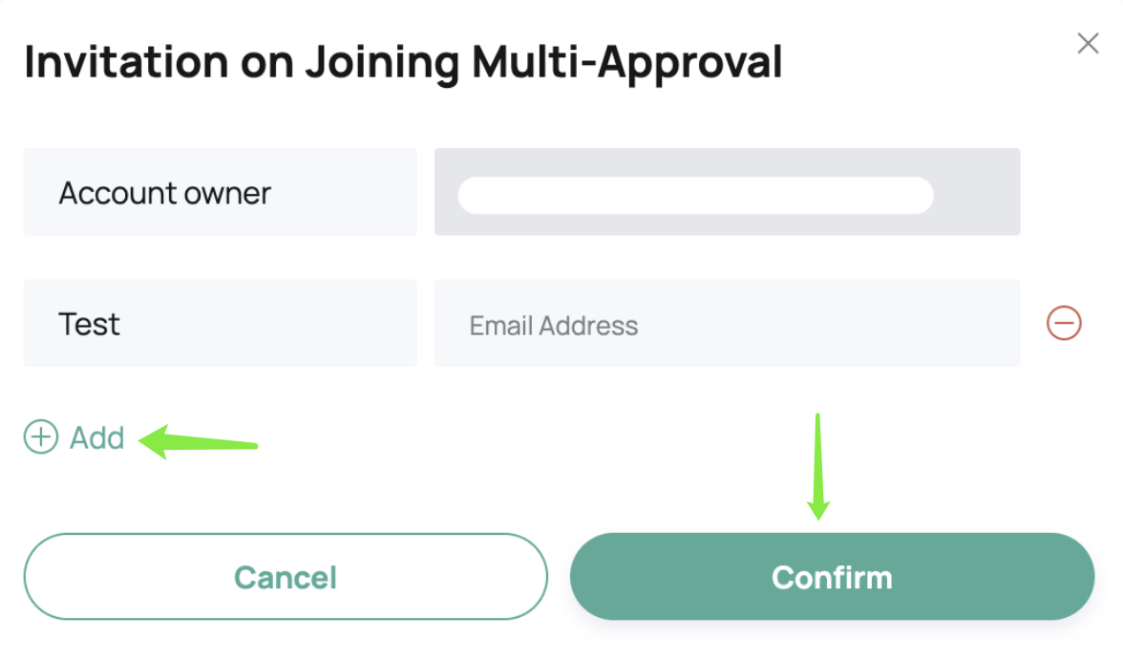Viewport: 1123px width, 659px height.
Task: Click the green arrow pointing at Add
Action: [x=198, y=442]
